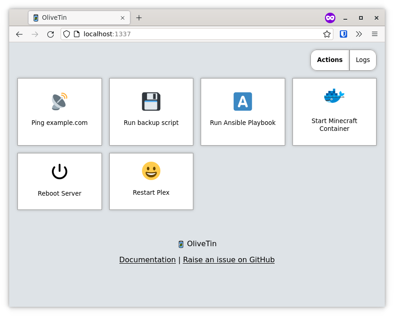The image size is (394, 316).
Task: Open a new browser tab with the plus
Action: [x=139, y=17]
